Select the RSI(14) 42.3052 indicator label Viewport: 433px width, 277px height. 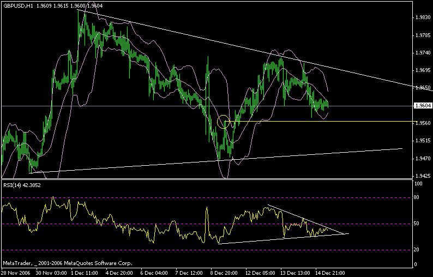click(x=22, y=185)
